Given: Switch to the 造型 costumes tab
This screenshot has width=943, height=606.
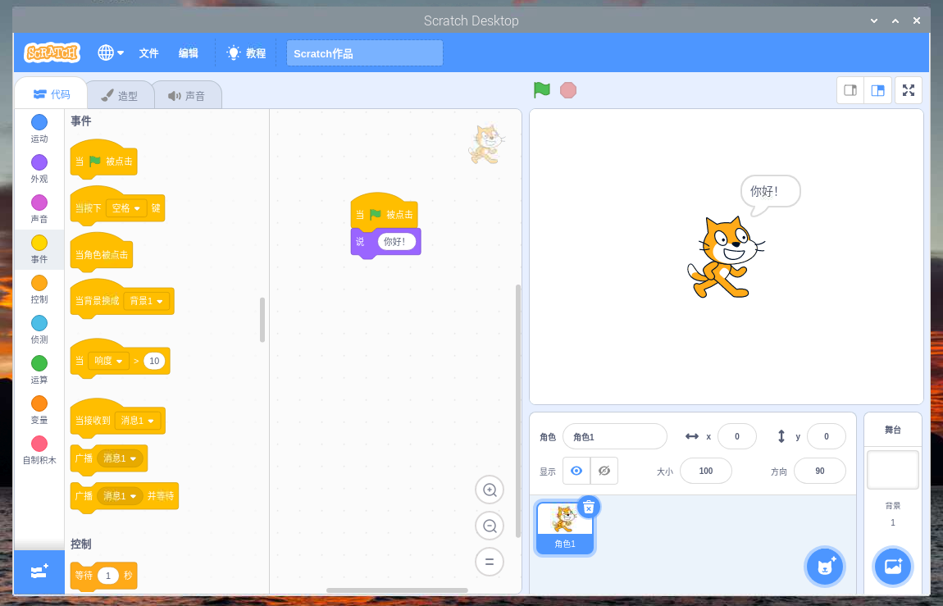Looking at the screenshot, I should click(119, 96).
